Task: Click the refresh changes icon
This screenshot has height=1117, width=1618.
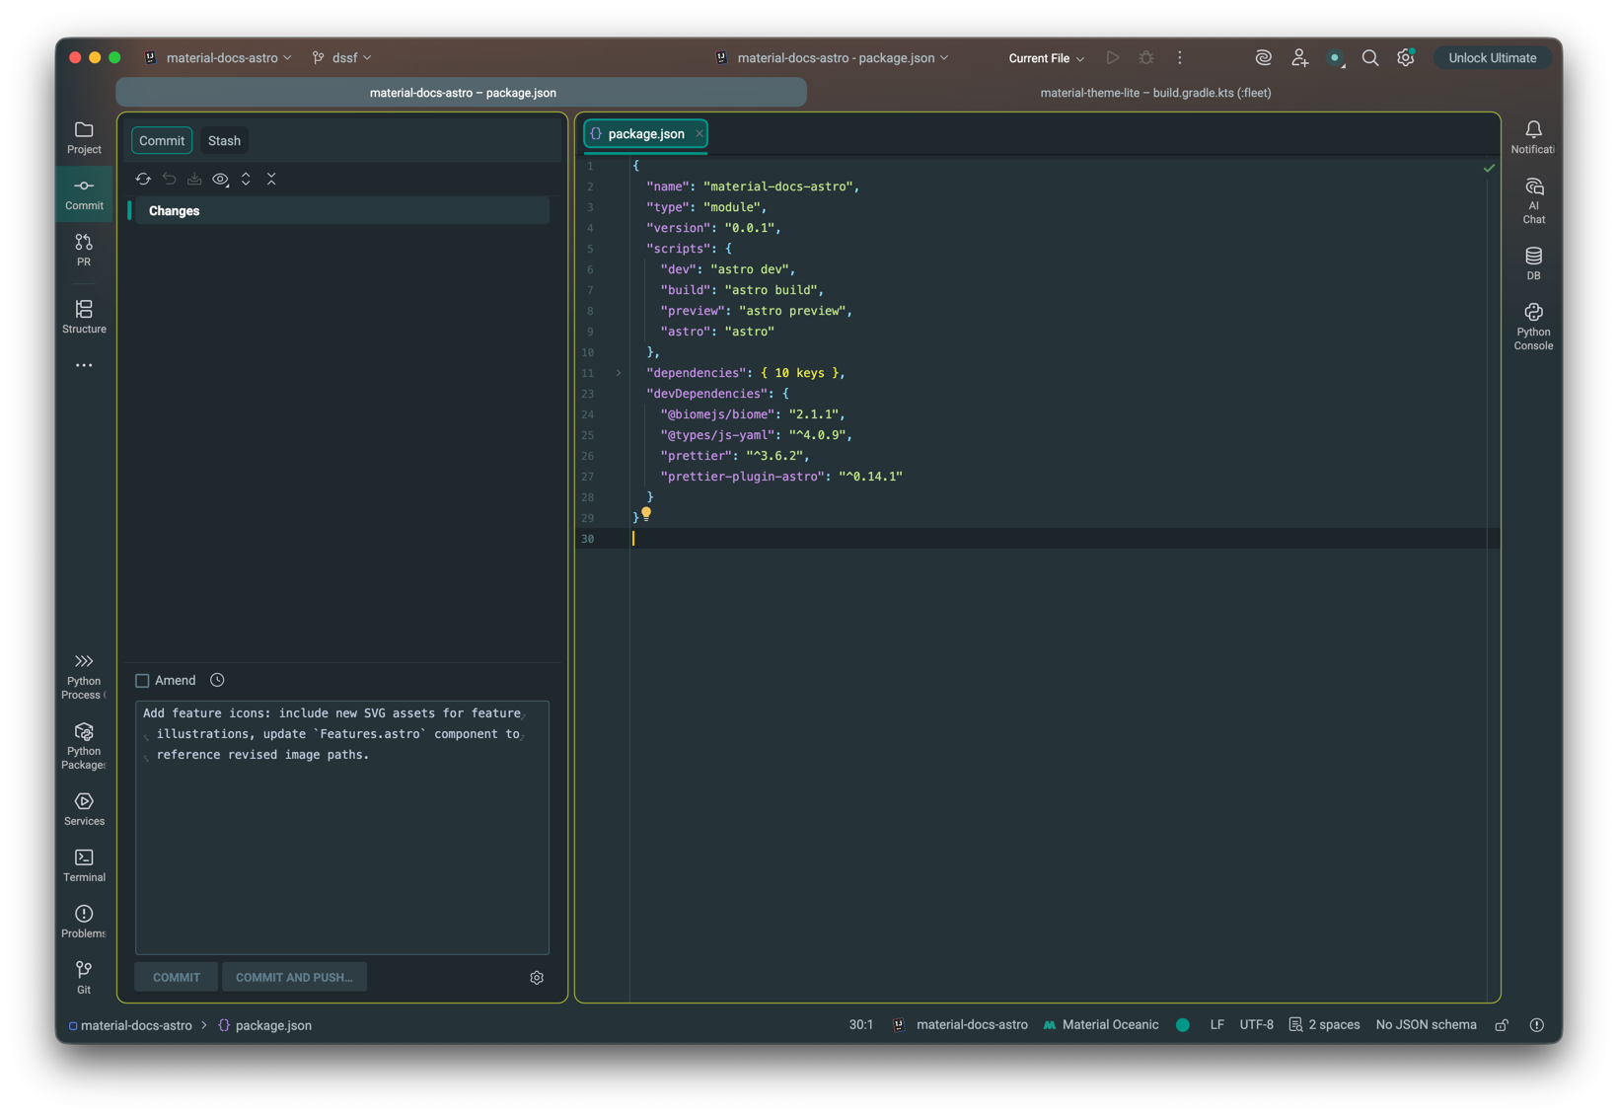Action: tap(143, 179)
